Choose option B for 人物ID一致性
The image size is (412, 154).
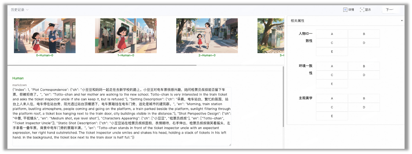tap(364, 34)
